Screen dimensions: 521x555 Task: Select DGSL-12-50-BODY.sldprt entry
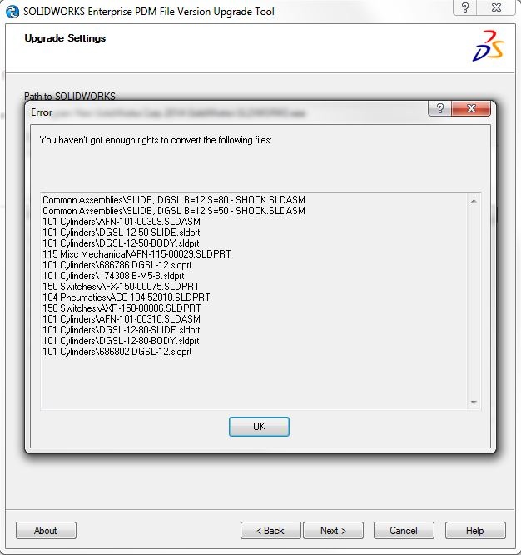click(x=121, y=243)
